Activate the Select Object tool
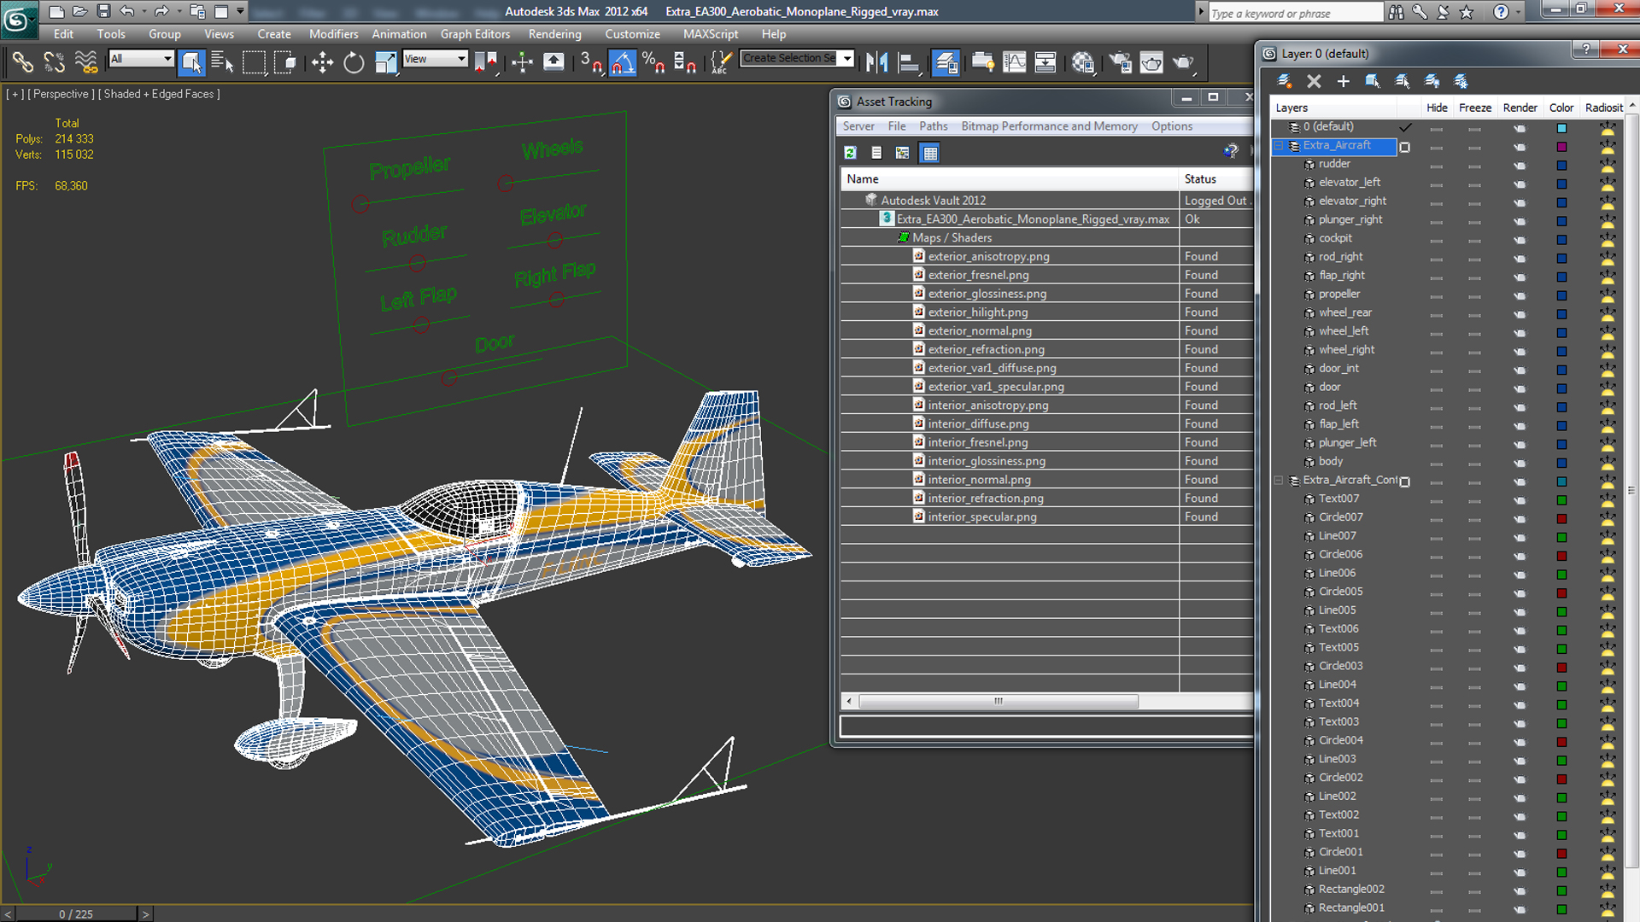 coord(191,62)
